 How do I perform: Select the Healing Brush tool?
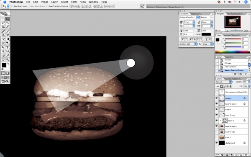tap(3, 31)
